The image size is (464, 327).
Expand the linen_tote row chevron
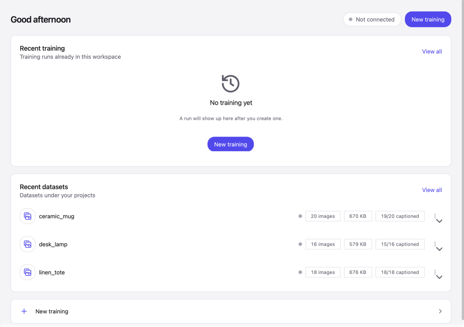click(439, 277)
